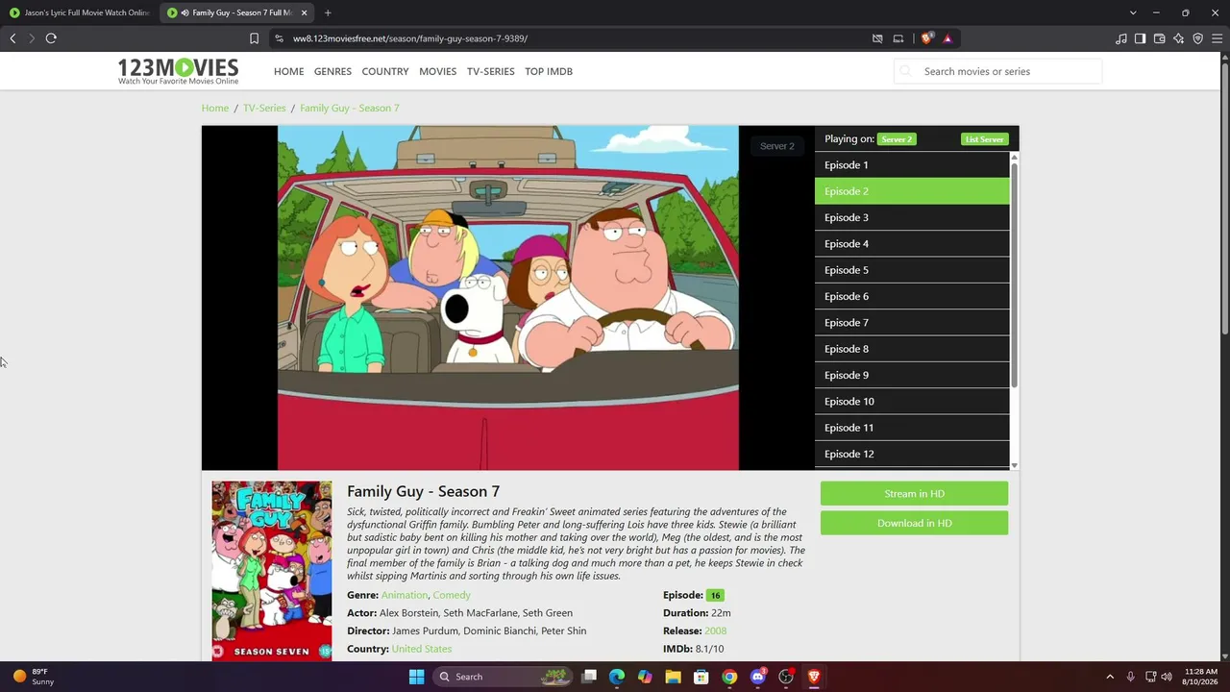Open the GENRES menu
This screenshot has height=692, width=1230.
(x=332, y=71)
